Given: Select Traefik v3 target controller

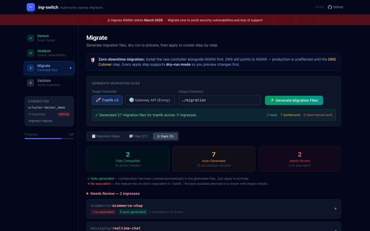Looking at the screenshot, I should [x=107, y=100].
